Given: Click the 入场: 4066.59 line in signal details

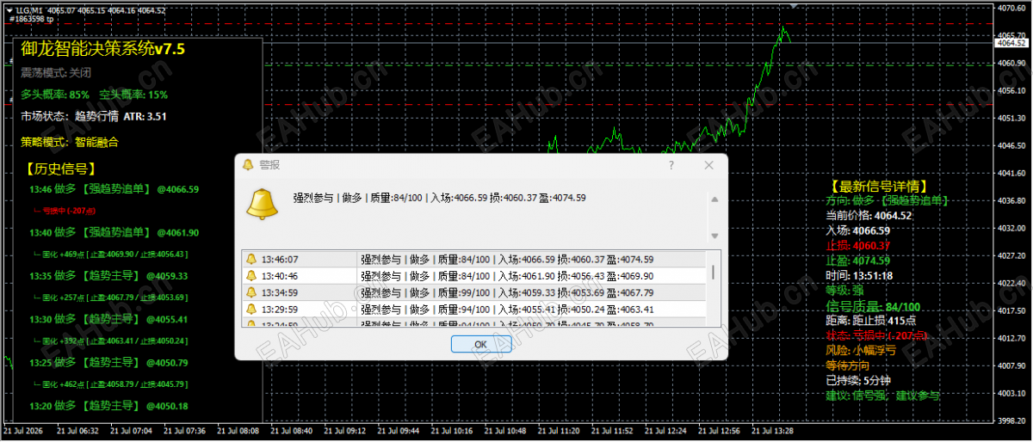Looking at the screenshot, I should click(x=857, y=230).
